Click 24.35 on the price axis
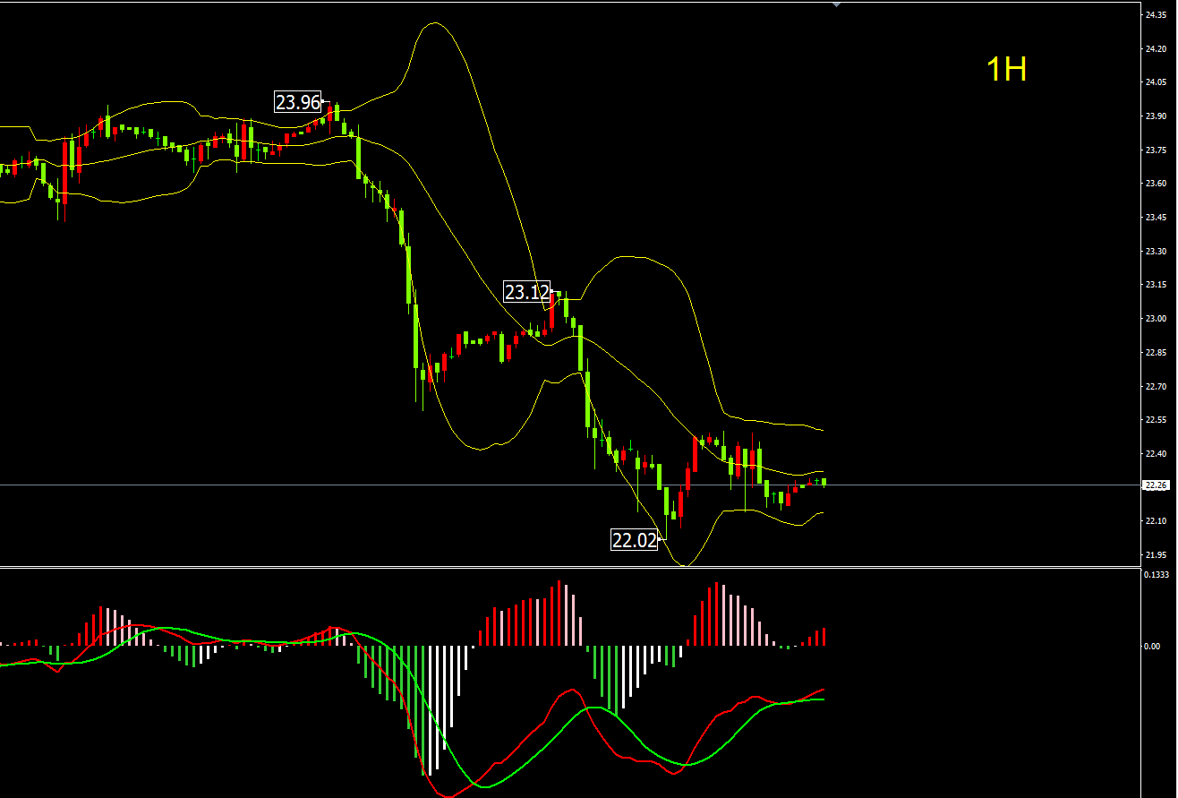The image size is (1178, 798). (1156, 15)
